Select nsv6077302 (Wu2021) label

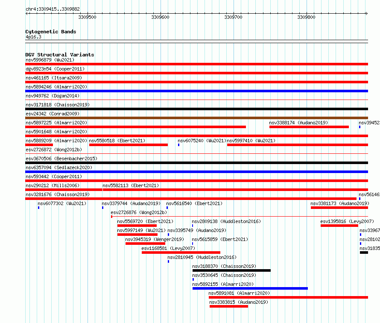tap(62, 203)
